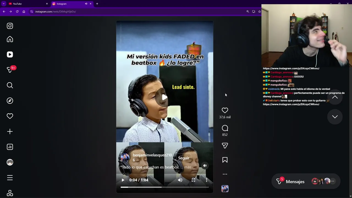
Task: Like the reel with heart icon
Action: (x=225, y=110)
